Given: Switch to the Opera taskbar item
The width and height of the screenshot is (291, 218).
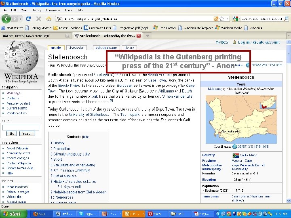Looking at the screenshot, I should pos(156,214).
